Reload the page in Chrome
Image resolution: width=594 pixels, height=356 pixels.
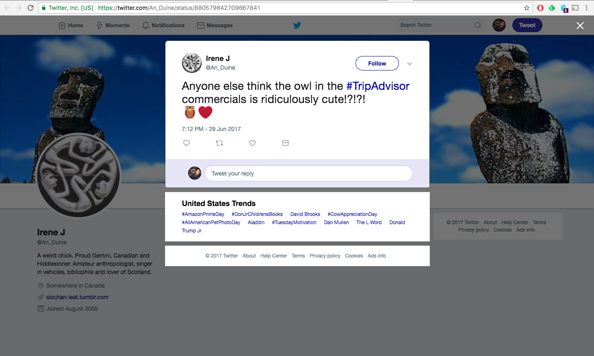[31, 8]
